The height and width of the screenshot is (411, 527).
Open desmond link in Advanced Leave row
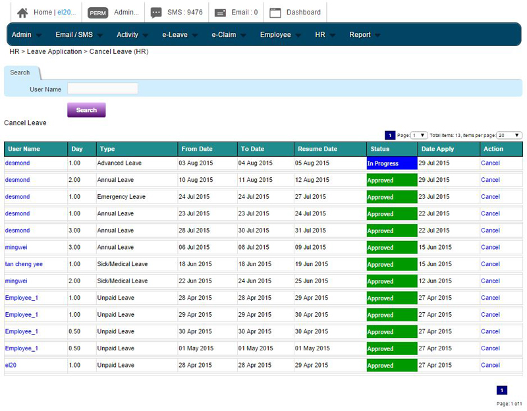[18, 163]
